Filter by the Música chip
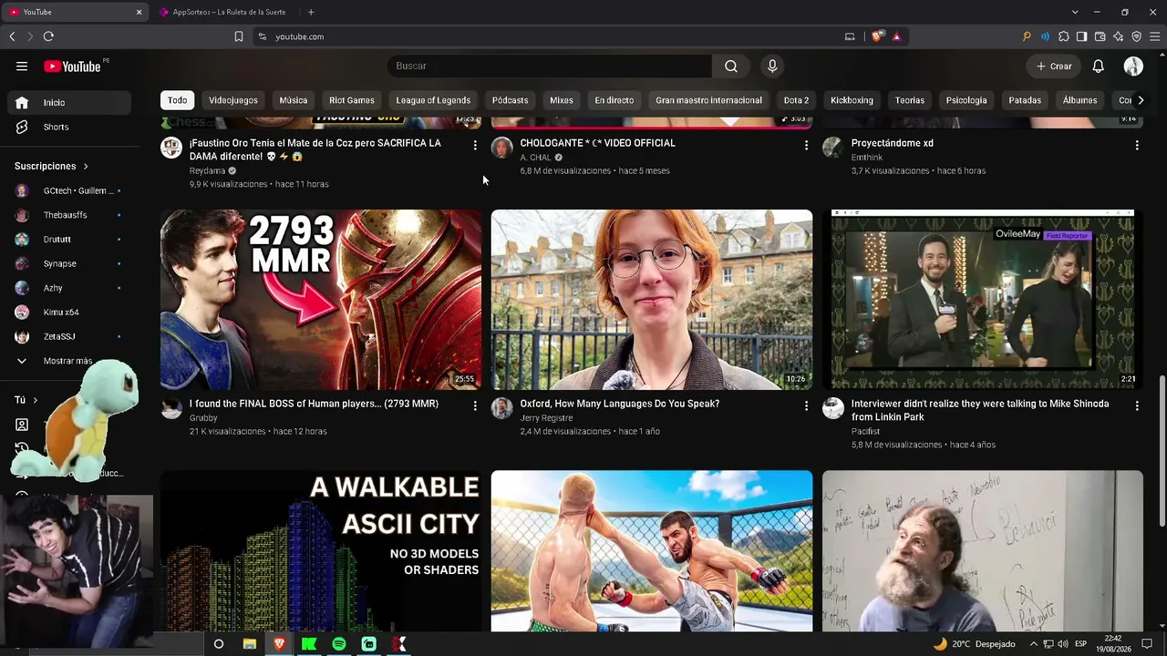Viewport: 1167px width, 656px height. point(294,100)
